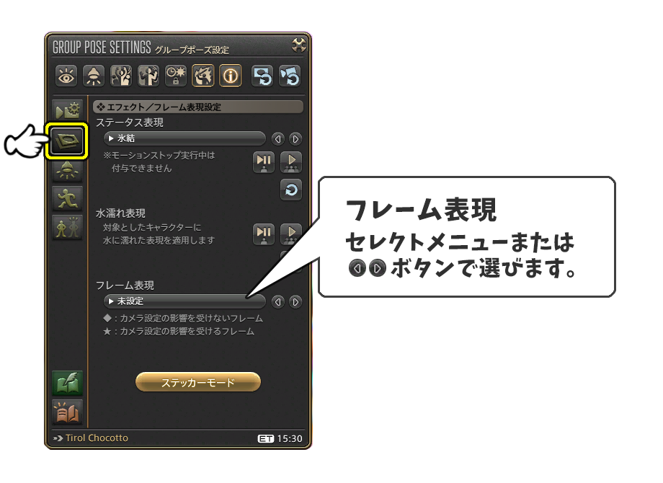The image size is (663, 483).
Task: Click the orange-highlighted info icon
Action: tap(231, 76)
